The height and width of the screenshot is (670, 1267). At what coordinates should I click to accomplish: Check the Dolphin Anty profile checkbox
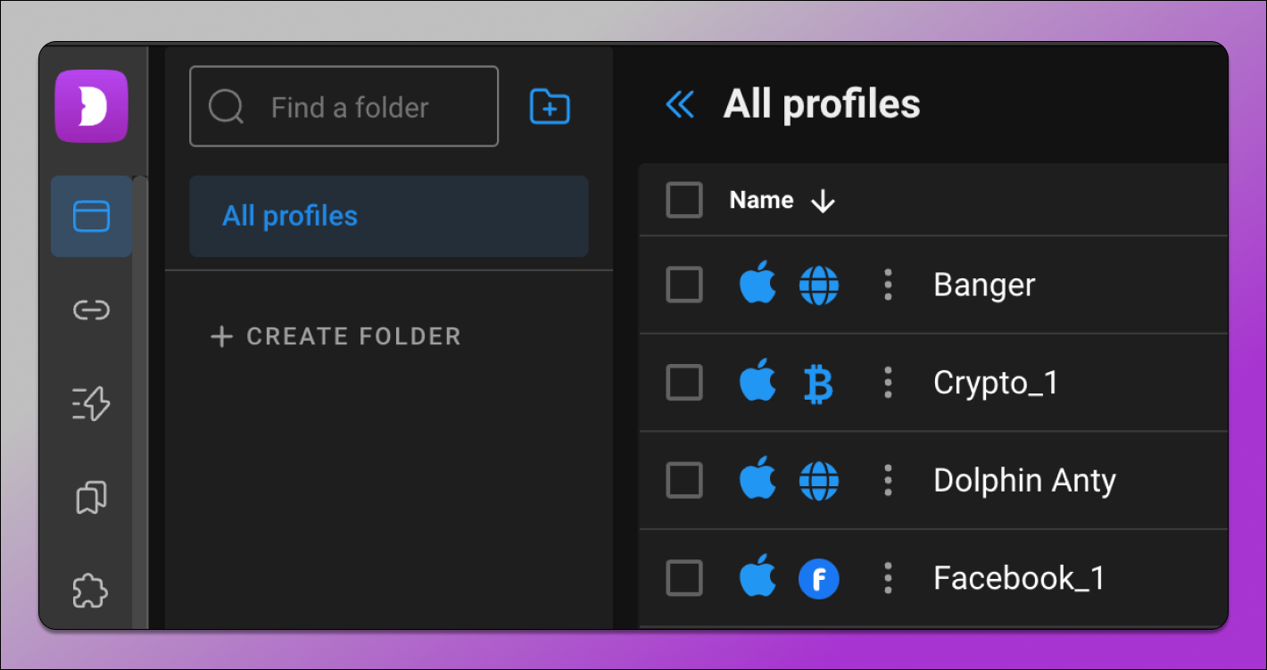coord(684,480)
